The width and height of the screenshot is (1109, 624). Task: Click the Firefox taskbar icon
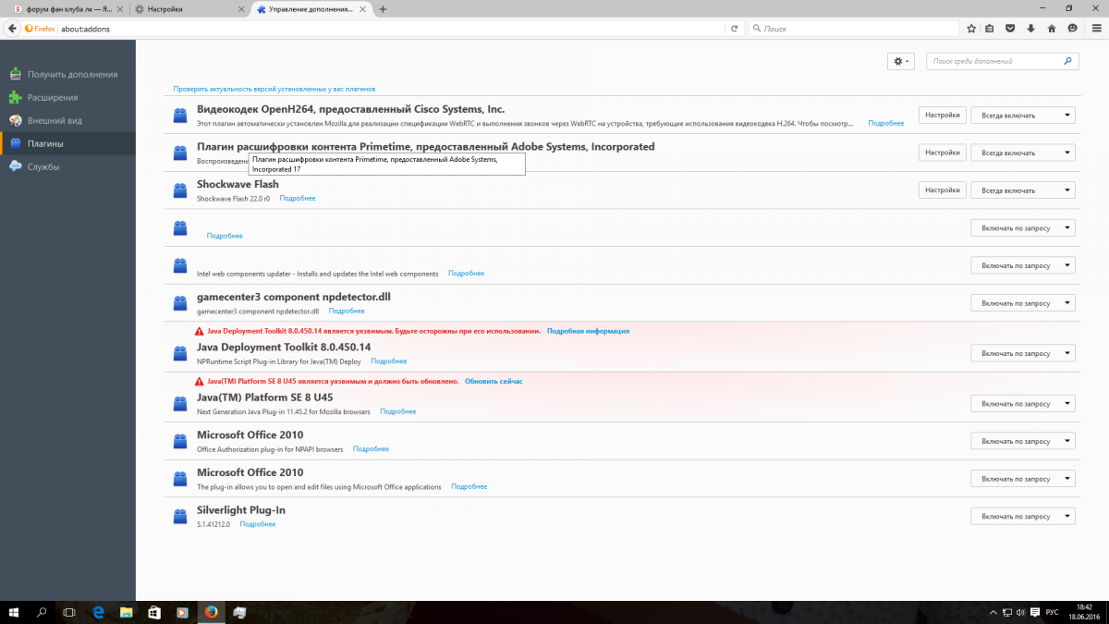(210, 612)
